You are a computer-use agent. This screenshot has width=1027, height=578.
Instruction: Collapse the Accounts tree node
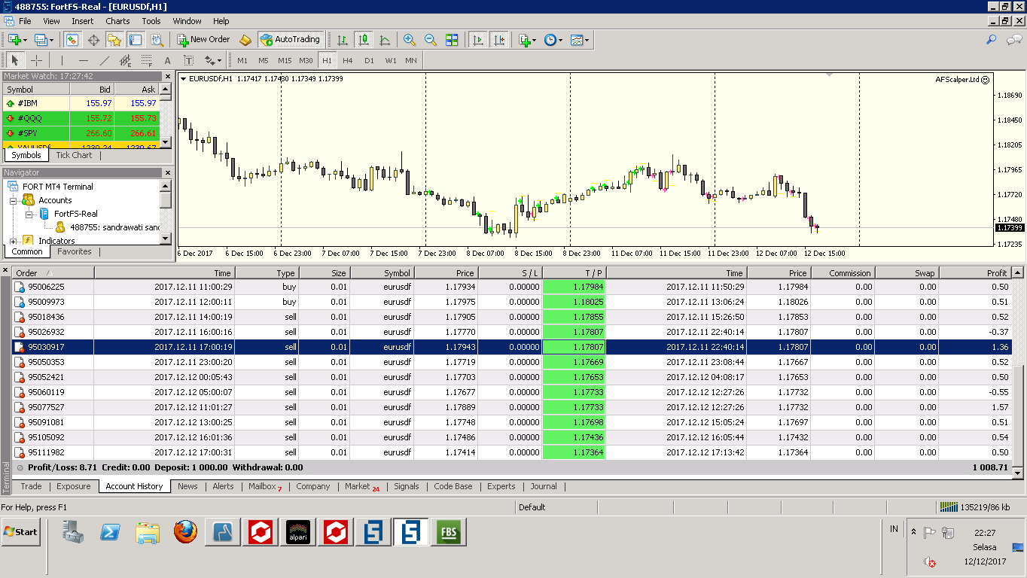(14, 200)
